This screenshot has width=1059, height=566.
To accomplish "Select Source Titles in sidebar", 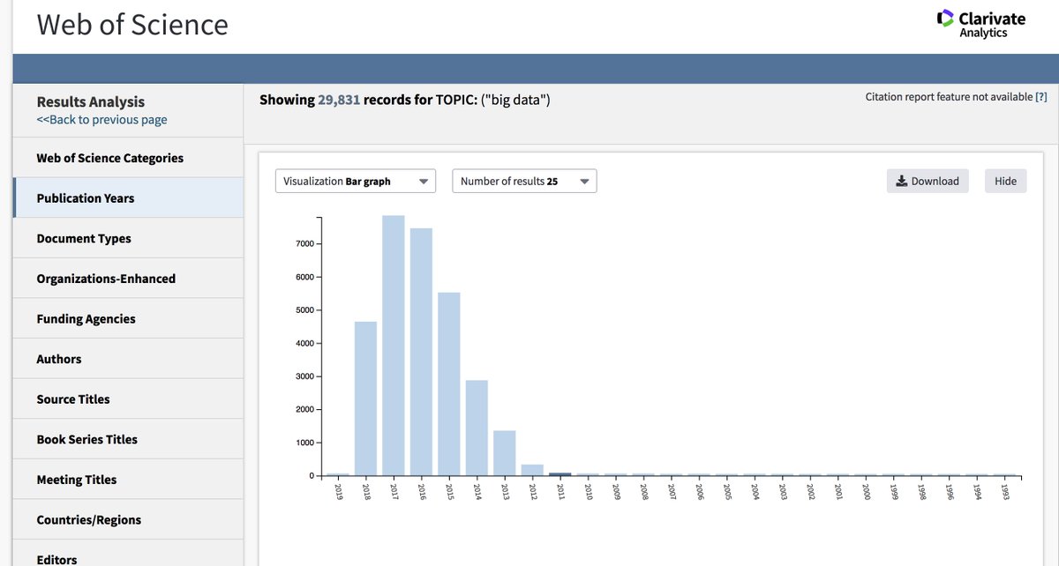I will 128,398.
